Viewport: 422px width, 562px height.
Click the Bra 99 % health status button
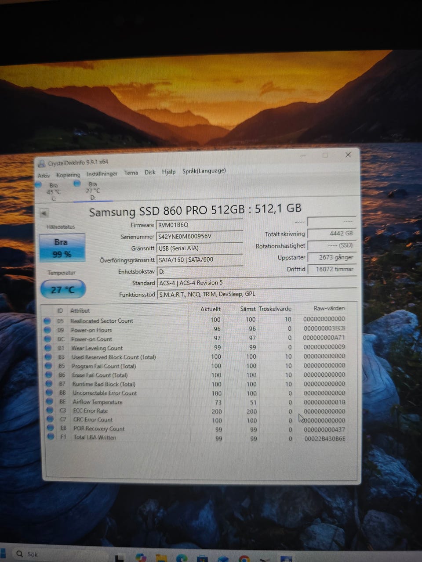62,248
